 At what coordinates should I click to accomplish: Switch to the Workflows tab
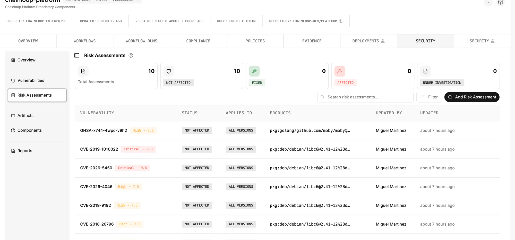coord(85,41)
